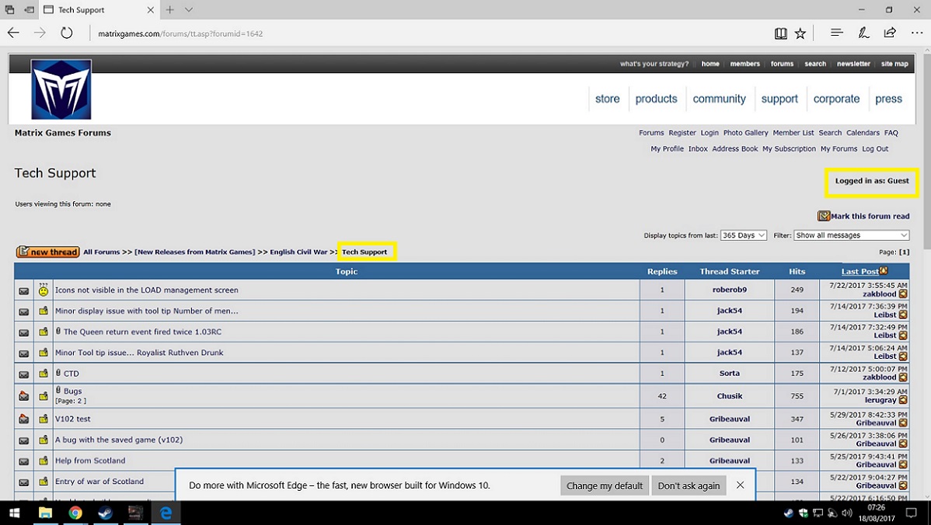Click the volume icon in system tray

[x=847, y=513]
